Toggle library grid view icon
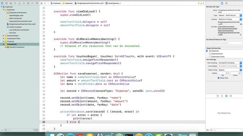Viewport: 243px width, 136px height. (x=208, y=130)
